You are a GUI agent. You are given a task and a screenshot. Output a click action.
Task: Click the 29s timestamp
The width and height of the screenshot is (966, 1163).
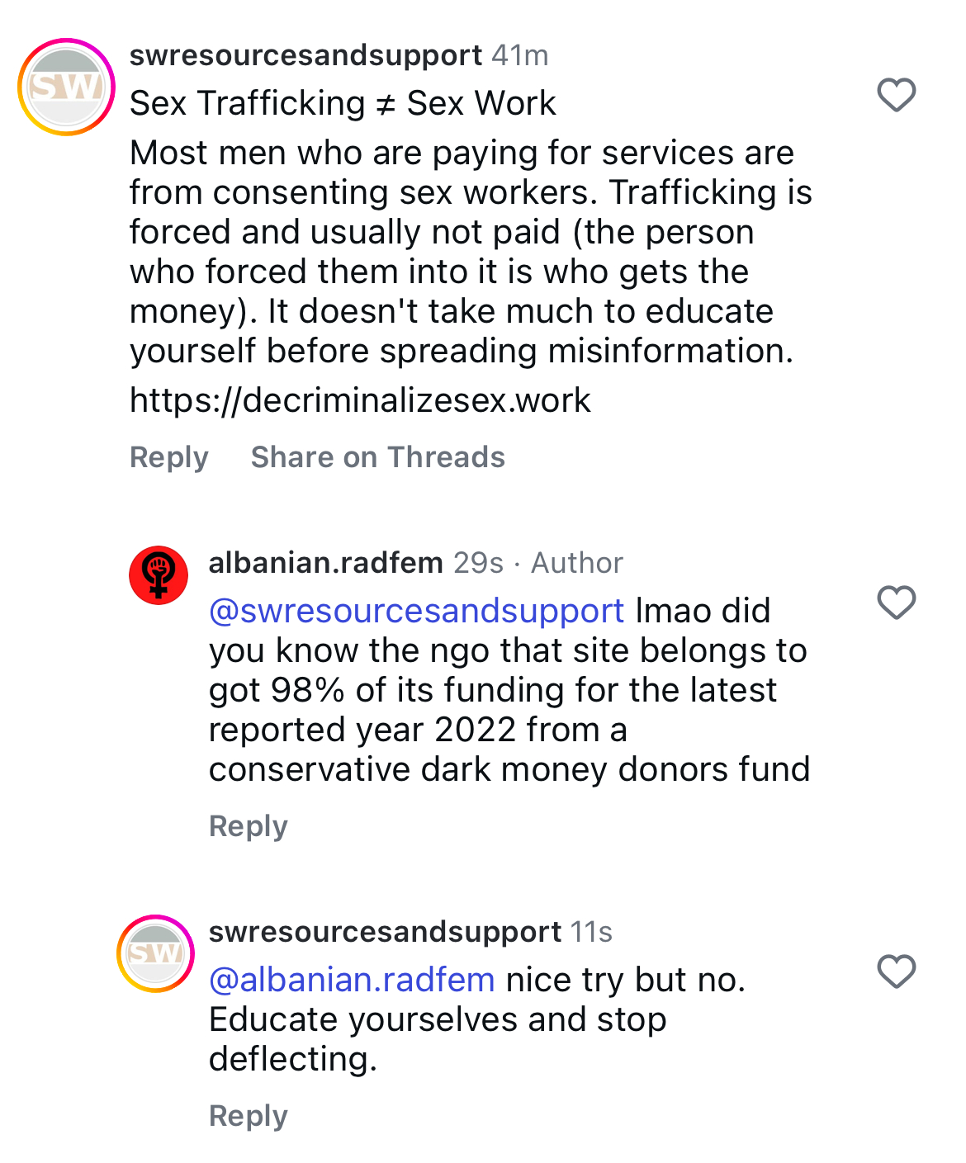click(478, 563)
